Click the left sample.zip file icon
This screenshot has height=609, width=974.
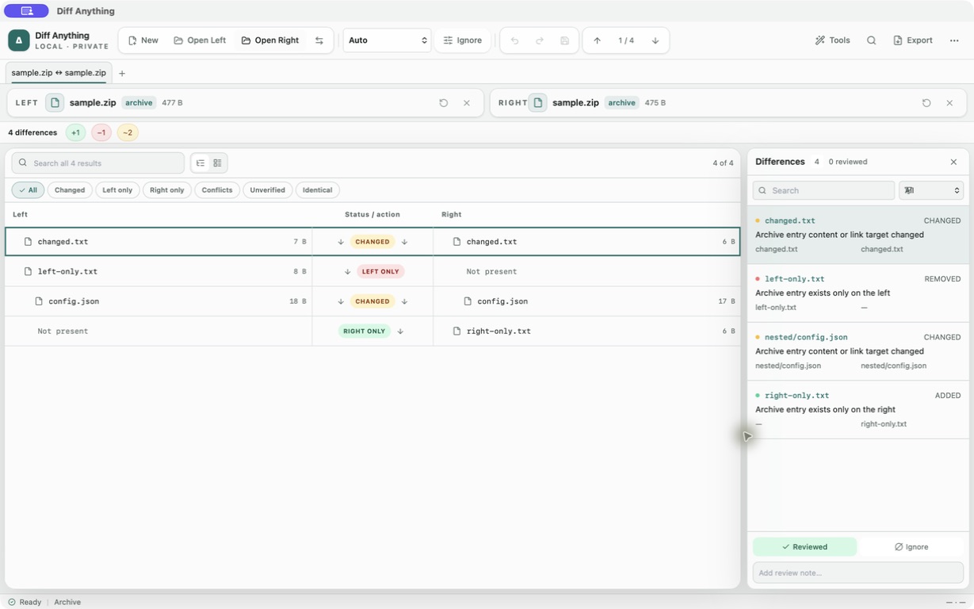pos(55,103)
